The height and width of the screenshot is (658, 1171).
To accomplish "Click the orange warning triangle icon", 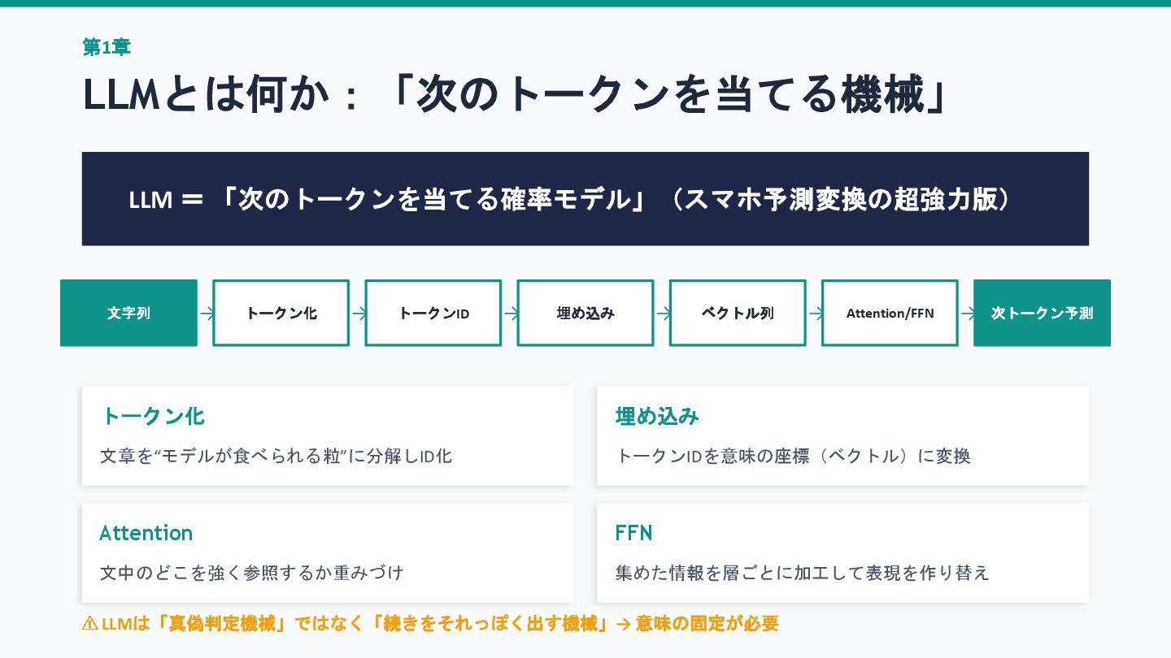I will point(89,624).
